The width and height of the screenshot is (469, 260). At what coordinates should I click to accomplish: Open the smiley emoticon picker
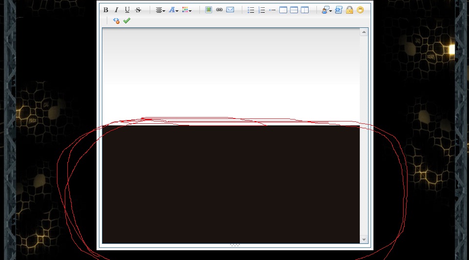(x=360, y=10)
